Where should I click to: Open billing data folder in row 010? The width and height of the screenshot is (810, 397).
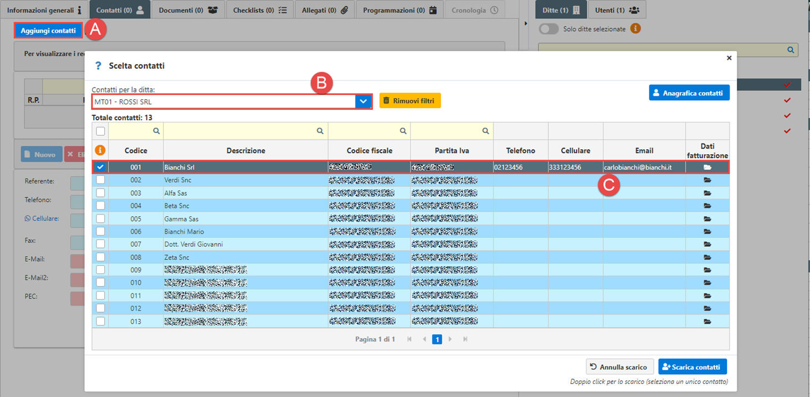[707, 283]
